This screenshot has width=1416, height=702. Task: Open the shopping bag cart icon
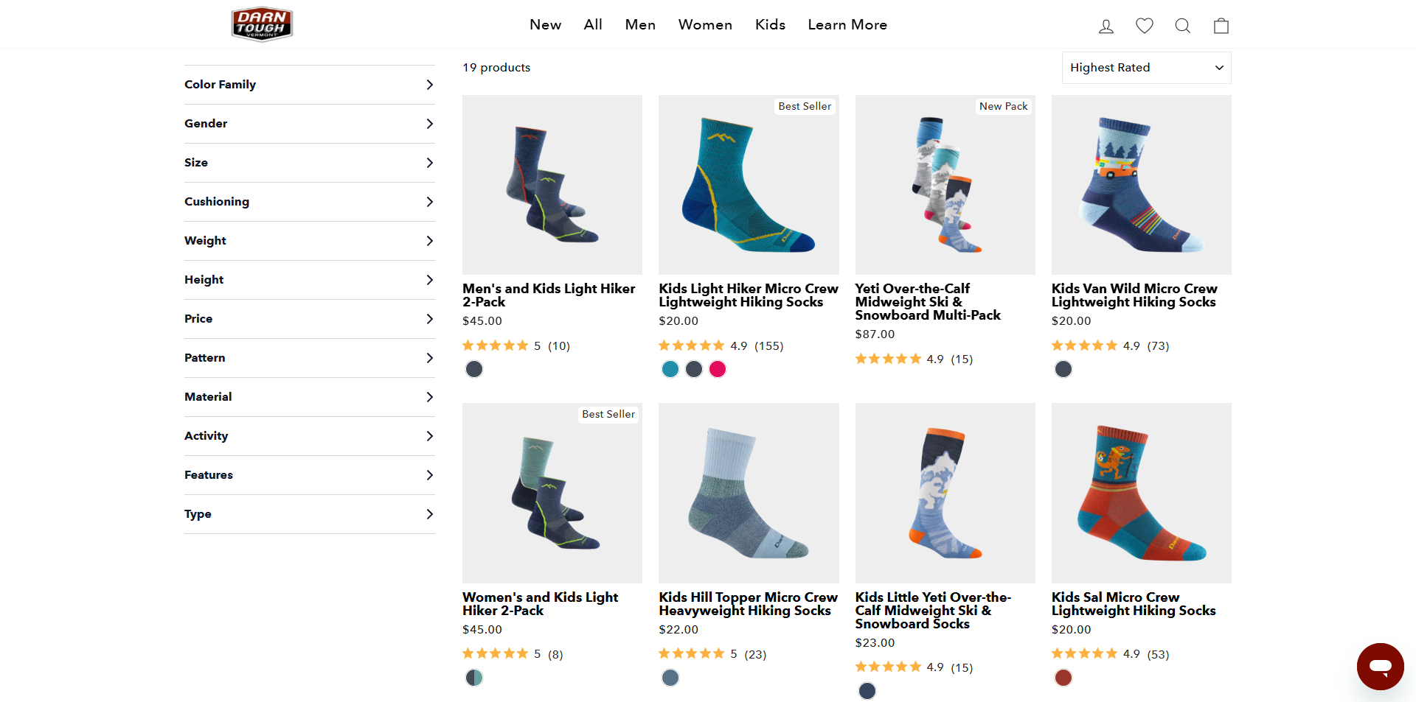(x=1221, y=26)
